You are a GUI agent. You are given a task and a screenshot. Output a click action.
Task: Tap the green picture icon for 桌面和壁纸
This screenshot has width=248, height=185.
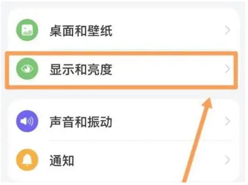click(x=27, y=30)
